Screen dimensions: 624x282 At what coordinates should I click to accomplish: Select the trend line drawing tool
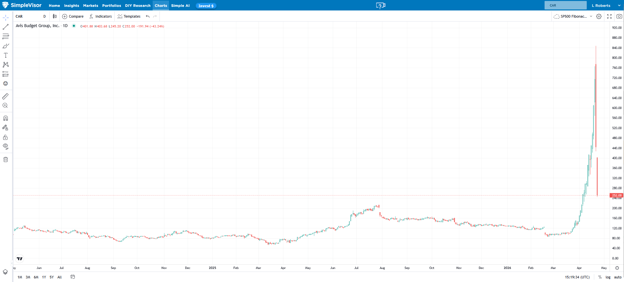6,27
